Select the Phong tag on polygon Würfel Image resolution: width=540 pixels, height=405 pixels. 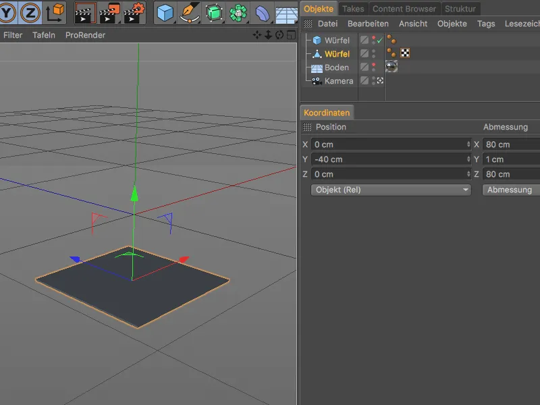391,53
